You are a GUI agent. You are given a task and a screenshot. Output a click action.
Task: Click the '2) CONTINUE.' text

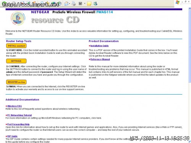tap(13, 66)
